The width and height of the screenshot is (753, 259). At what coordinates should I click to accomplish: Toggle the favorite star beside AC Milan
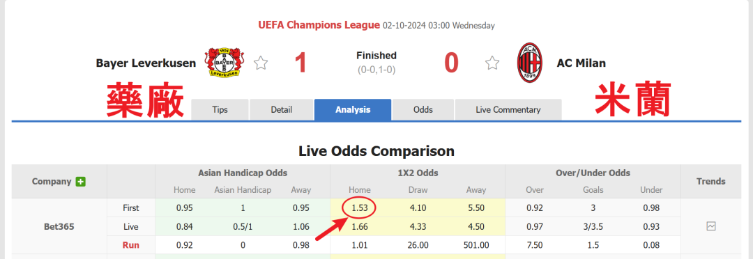(493, 63)
